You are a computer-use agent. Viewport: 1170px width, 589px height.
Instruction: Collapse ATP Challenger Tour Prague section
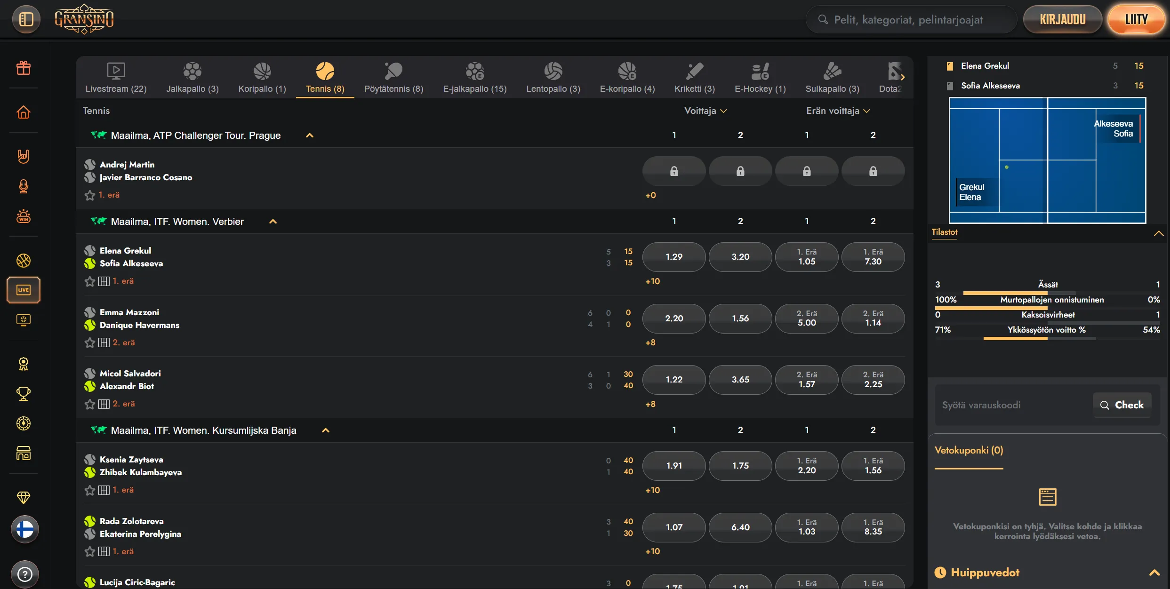tap(310, 135)
